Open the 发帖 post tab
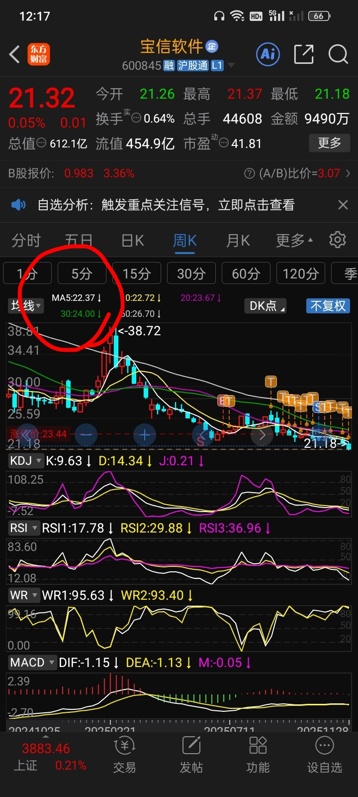The image size is (358, 797). tap(191, 755)
